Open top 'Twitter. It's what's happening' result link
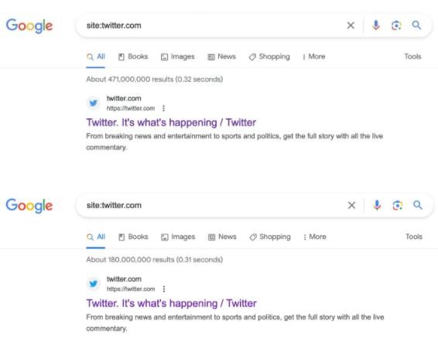The width and height of the screenshot is (438, 345). (x=171, y=122)
